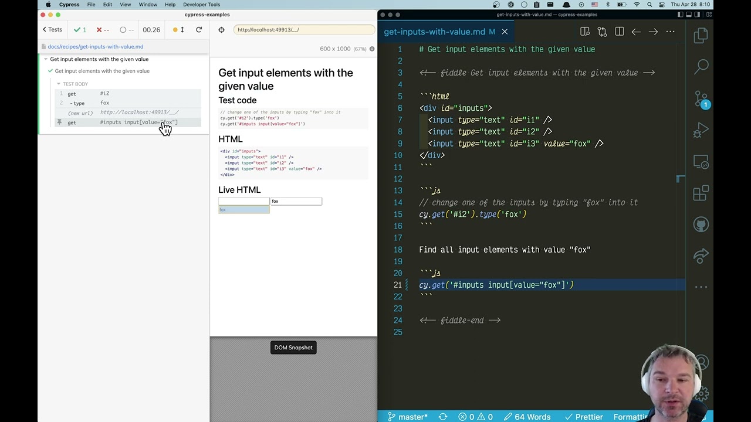
Task: Click line 21 in the editor gutter
Action: pos(398,285)
